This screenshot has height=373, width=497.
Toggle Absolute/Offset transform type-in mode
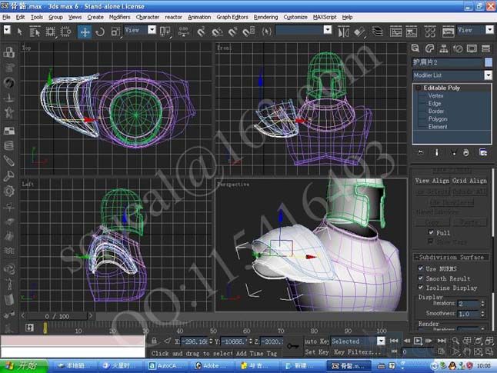[168, 341]
